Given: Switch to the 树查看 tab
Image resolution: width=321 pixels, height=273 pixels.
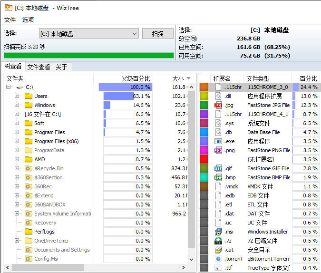Looking at the screenshot, I should (13, 67).
